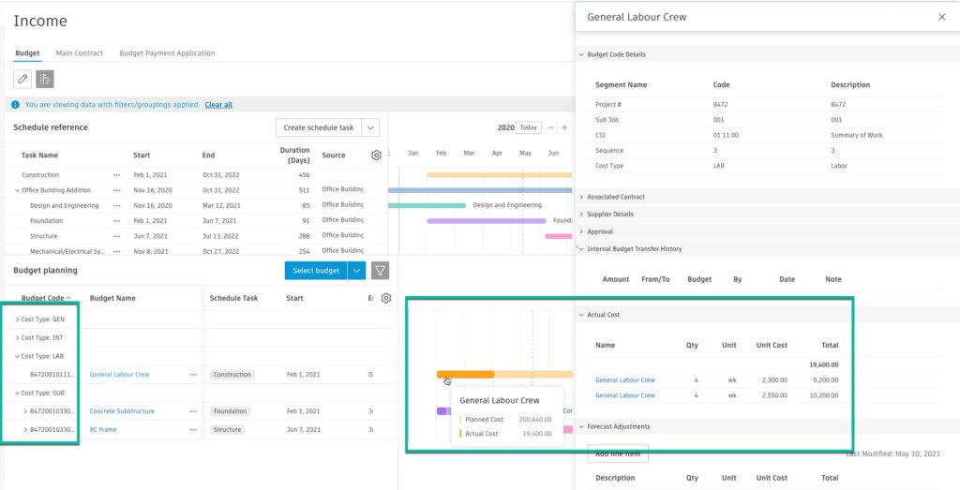The image size is (960, 490).
Task: Open Create schedule task dropdown arrow
Action: (370, 127)
